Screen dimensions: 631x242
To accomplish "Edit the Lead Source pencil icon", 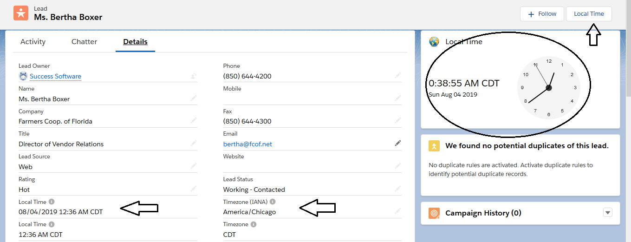I will tap(194, 166).
